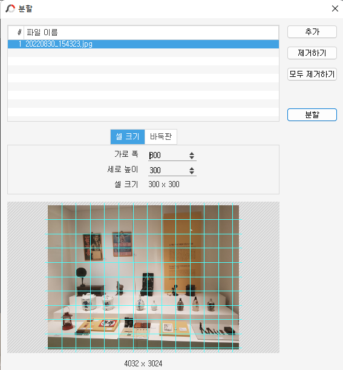Start splitting with the 분할 button

pyautogui.click(x=312, y=114)
